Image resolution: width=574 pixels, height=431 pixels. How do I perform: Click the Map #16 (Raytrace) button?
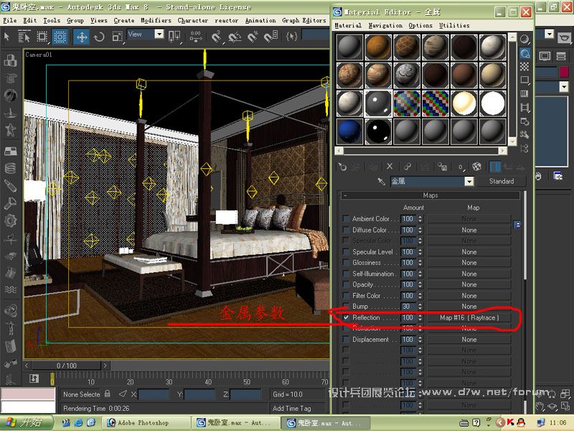[x=469, y=318]
